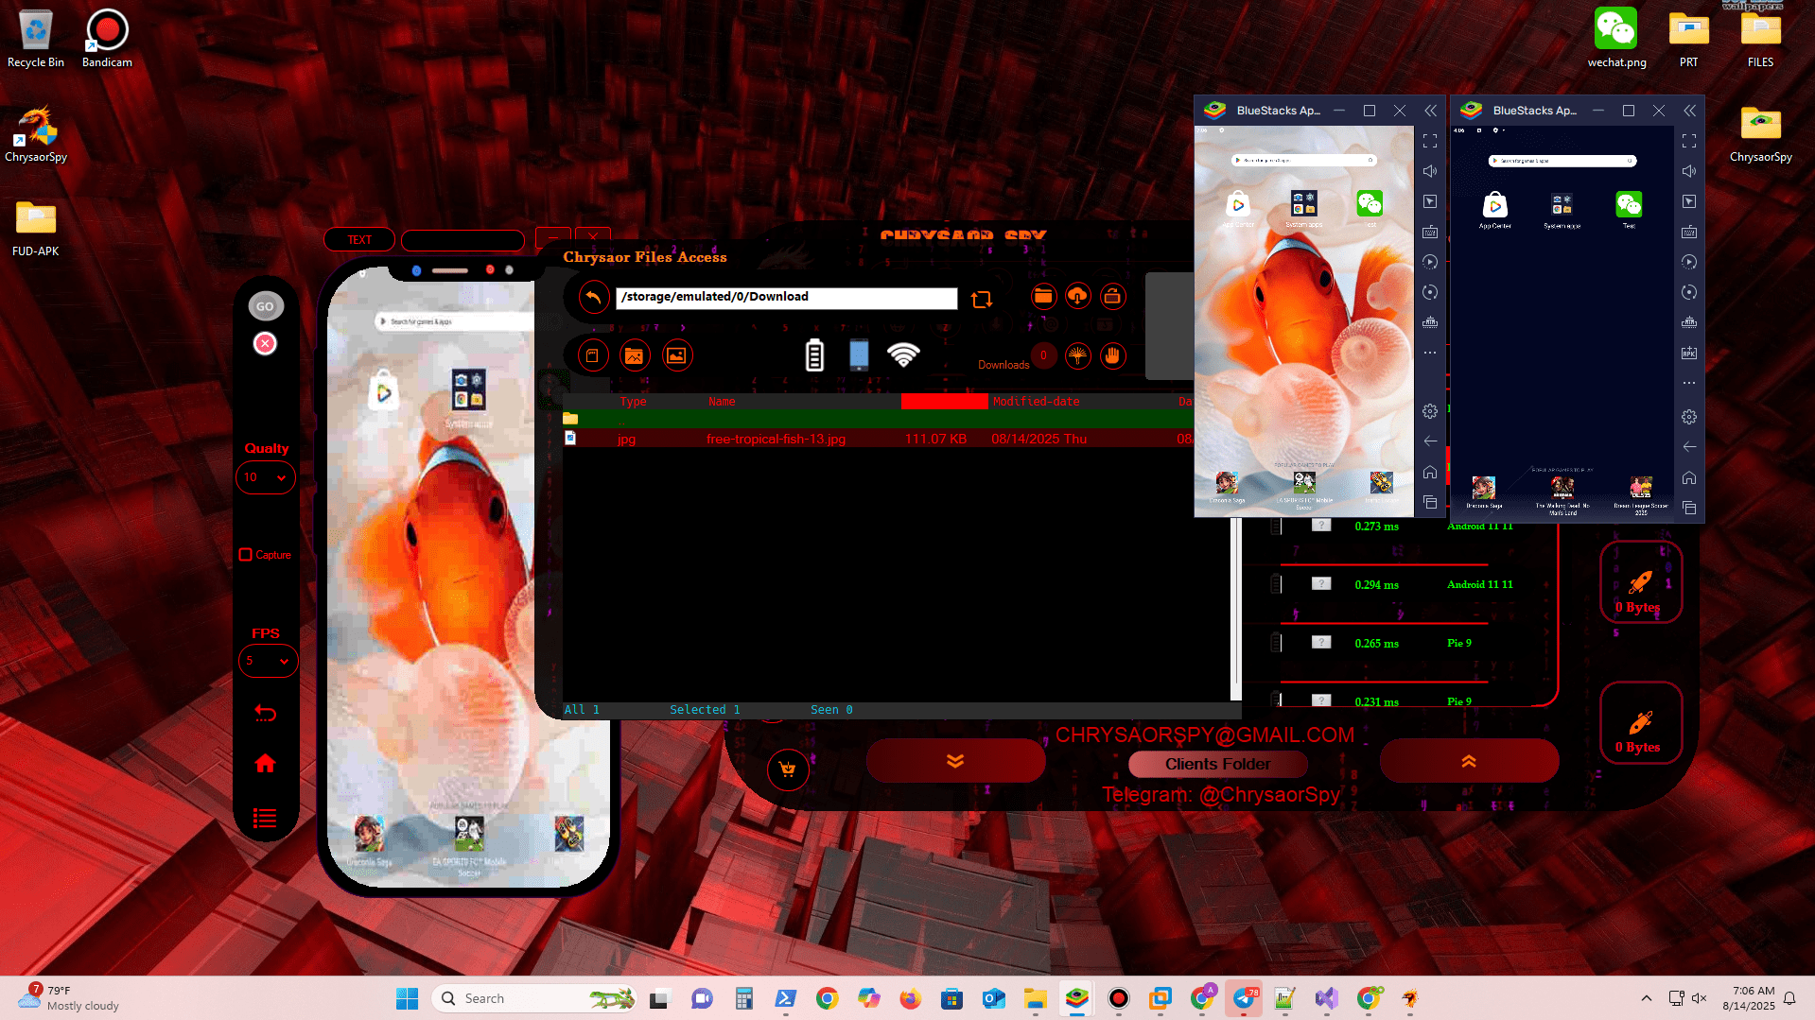This screenshot has height=1020, width=1815.
Task: Click recent apps icon in right BlueStacks sidebar
Action: click(1689, 508)
